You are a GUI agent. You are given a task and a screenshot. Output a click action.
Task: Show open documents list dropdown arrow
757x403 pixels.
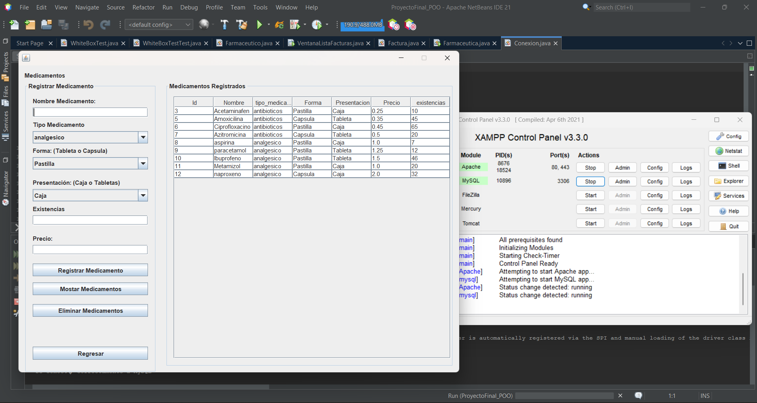click(740, 43)
